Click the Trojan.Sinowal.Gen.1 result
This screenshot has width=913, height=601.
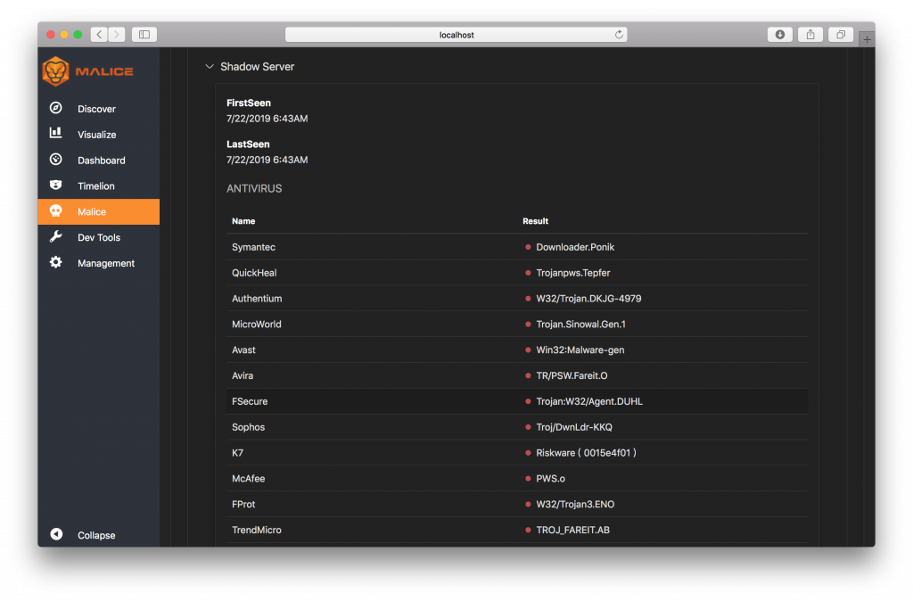click(580, 324)
